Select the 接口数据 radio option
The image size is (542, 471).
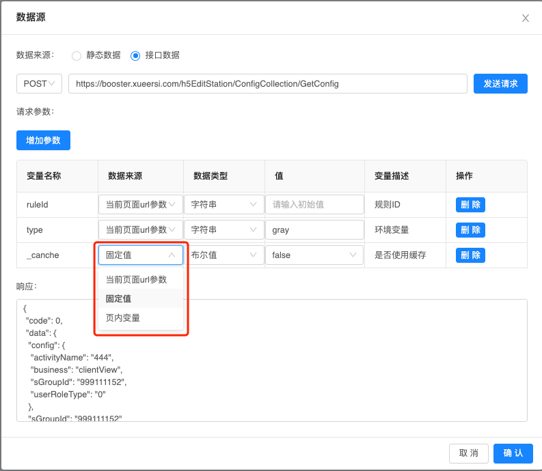(135, 55)
